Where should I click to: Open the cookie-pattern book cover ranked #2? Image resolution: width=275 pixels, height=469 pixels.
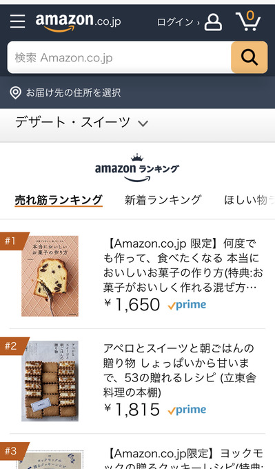(x=50, y=381)
